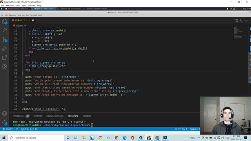Open errors and warnings count in status bar
Screen dimensions: 251x141
tap(29, 129)
